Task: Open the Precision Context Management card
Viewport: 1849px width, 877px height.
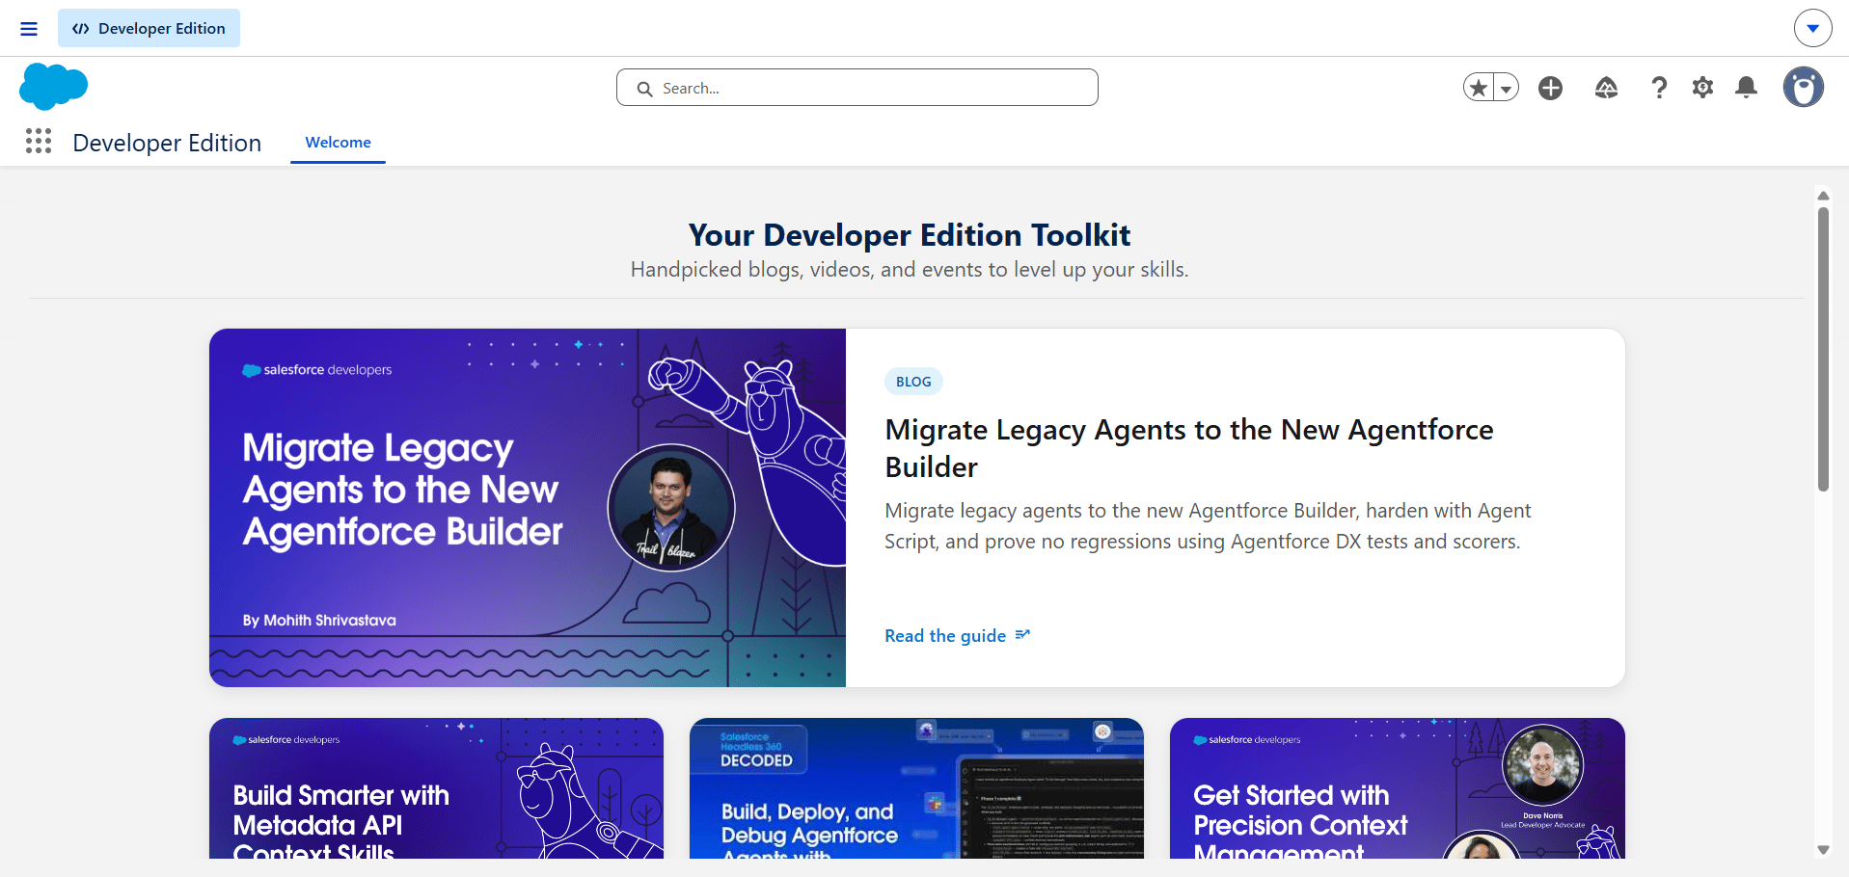Action: [1397, 788]
